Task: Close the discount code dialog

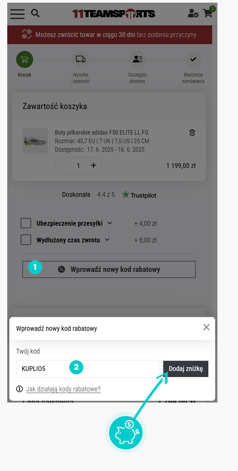Action: coord(206,327)
